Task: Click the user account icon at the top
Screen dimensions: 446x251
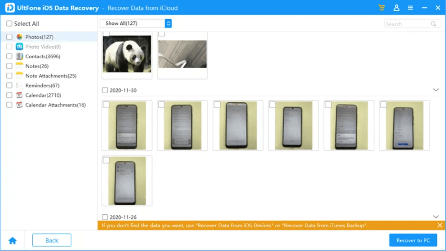Action: [396, 7]
